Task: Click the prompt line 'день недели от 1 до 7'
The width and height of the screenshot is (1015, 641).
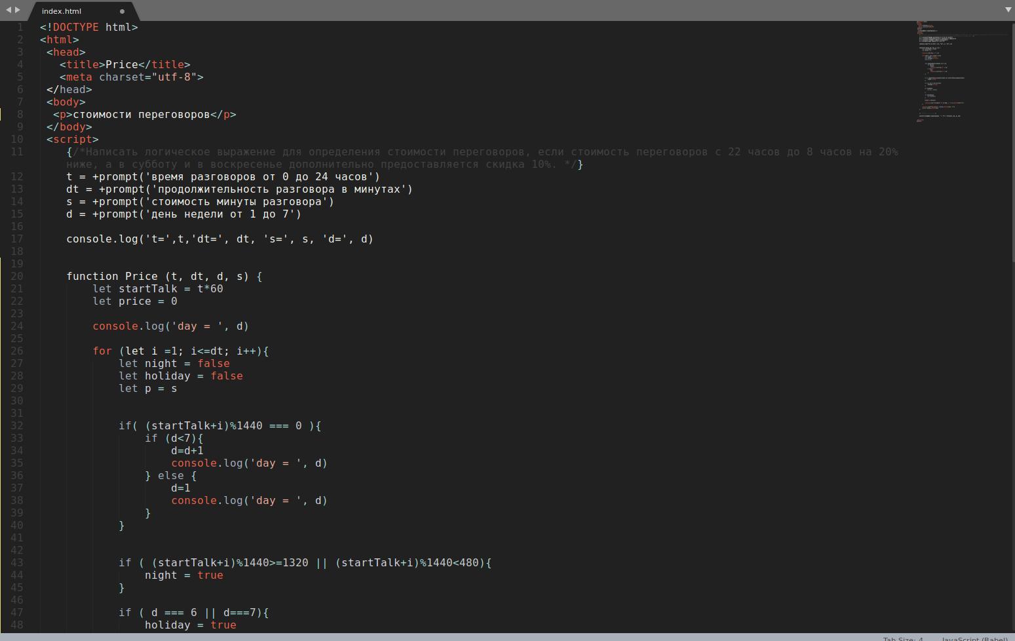Action: pos(183,214)
